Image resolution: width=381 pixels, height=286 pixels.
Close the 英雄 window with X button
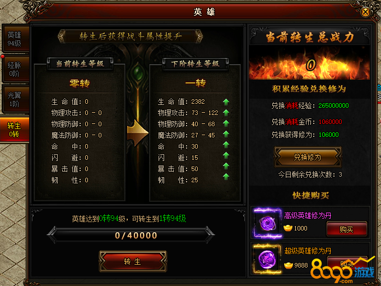click(x=365, y=12)
